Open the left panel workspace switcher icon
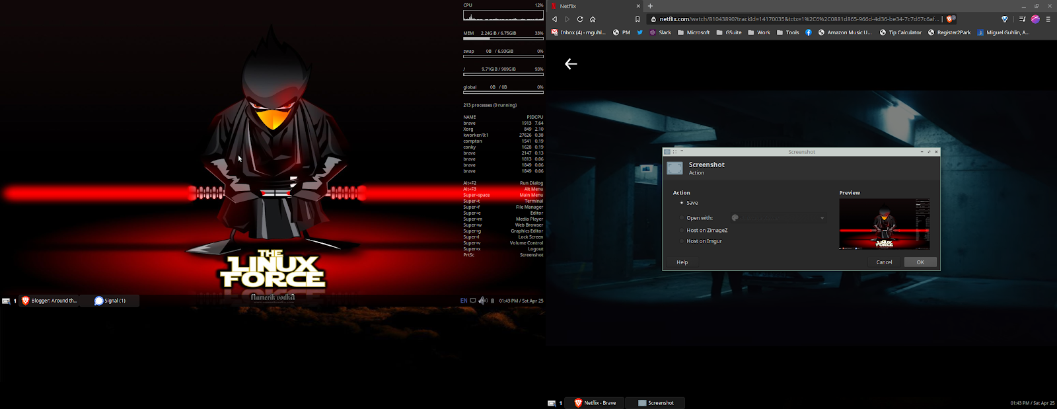Viewport: 1057px width, 409px height. coord(6,301)
